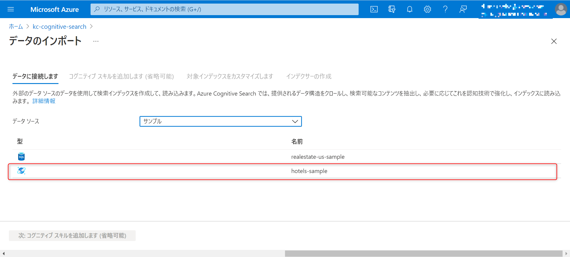Show the notifications bell panel
Viewport: 570px width, 257px height.
(x=410, y=9)
